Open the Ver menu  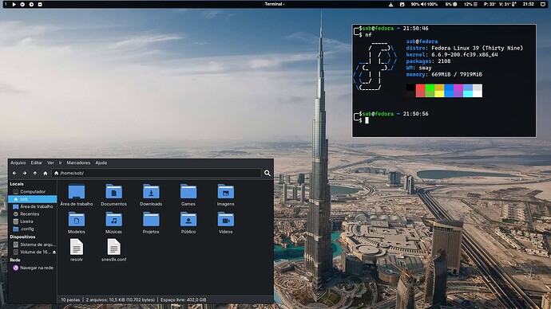pyautogui.click(x=50, y=163)
